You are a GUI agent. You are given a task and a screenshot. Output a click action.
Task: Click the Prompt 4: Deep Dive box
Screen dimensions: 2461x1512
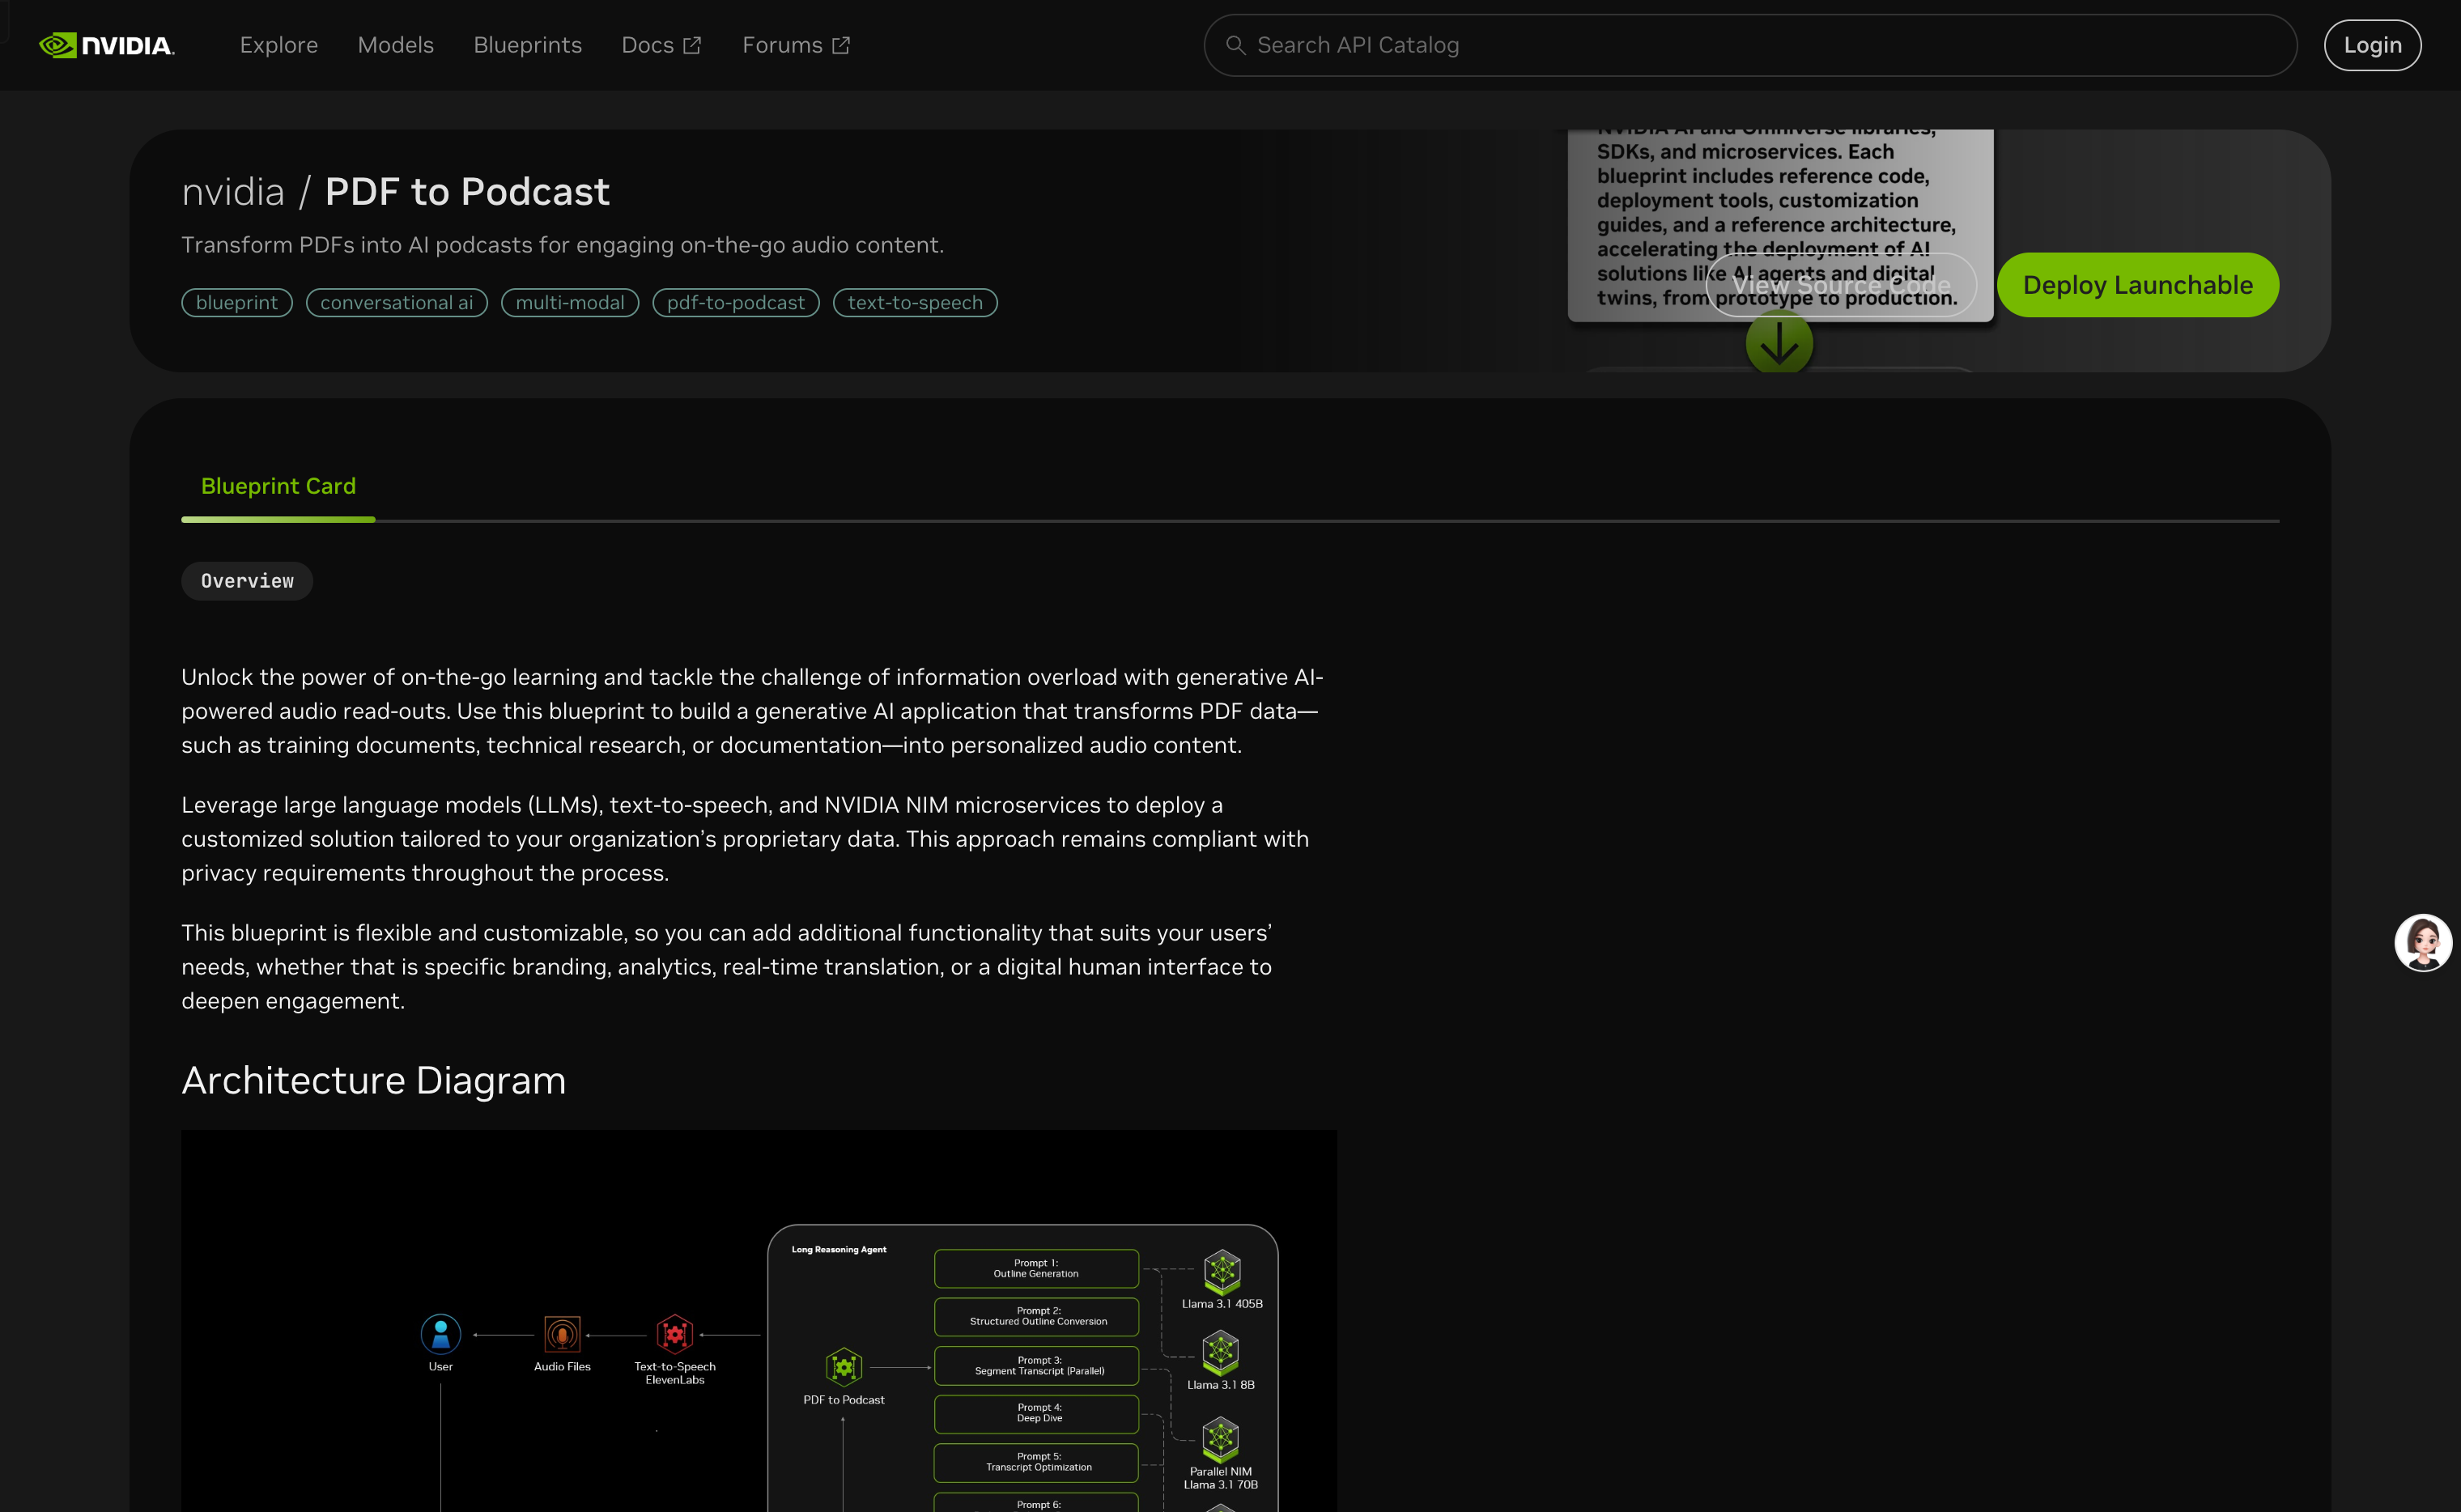[x=1036, y=1413]
